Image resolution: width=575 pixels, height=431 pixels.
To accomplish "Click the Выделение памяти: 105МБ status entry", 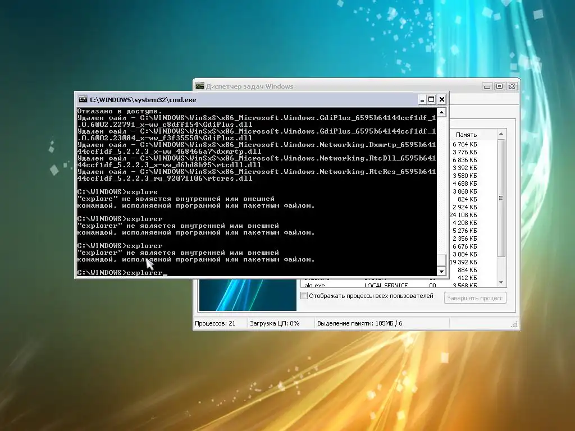I will 359,323.
